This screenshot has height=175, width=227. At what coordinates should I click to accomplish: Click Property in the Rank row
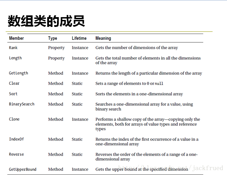(x=56, y=48)
